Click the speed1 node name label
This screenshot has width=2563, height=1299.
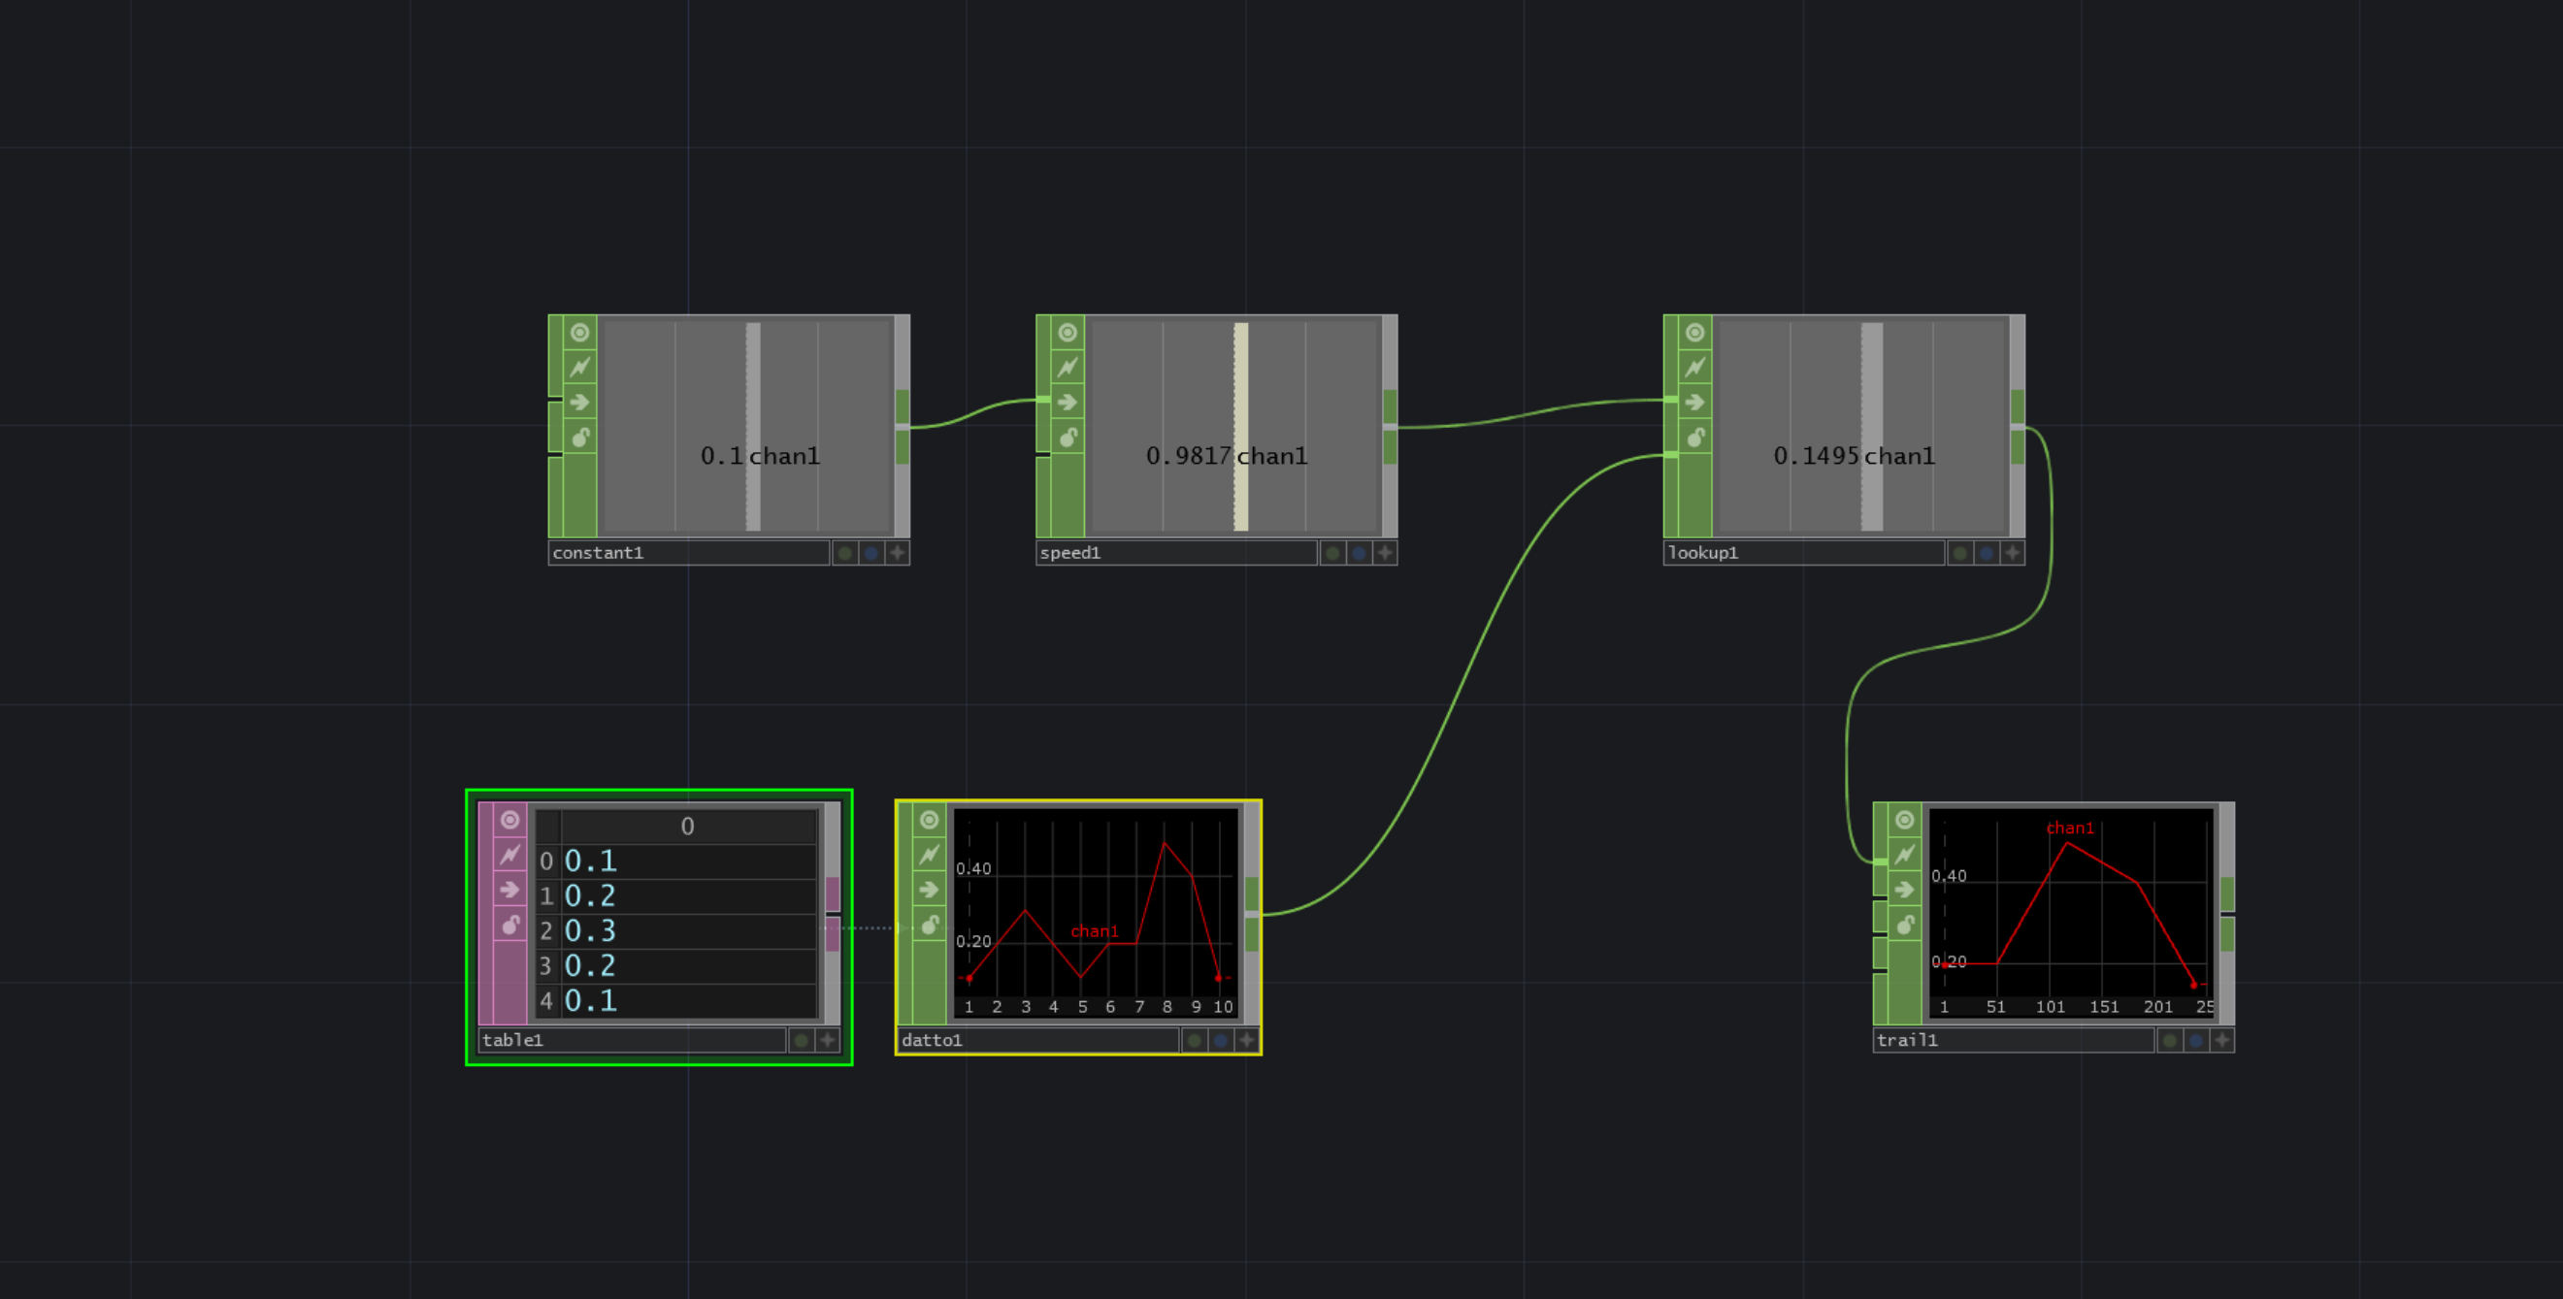(1176, 553)
